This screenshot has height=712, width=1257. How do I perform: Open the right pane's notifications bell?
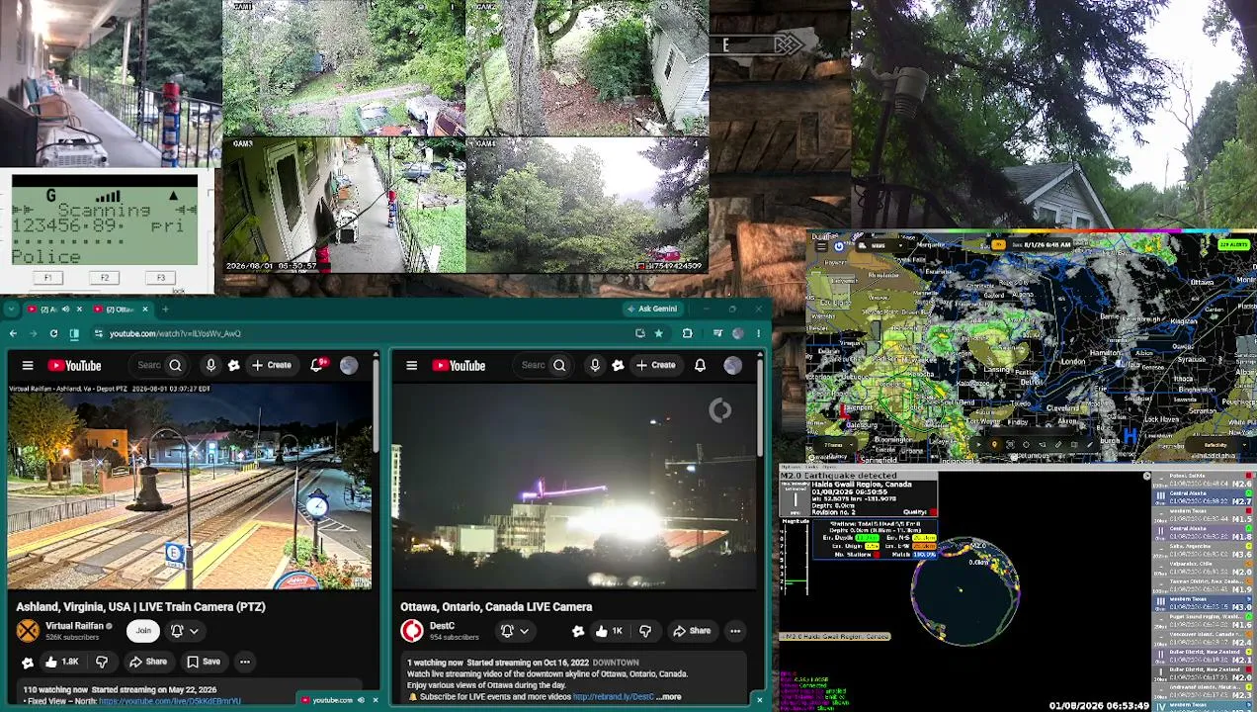[700, 366]
